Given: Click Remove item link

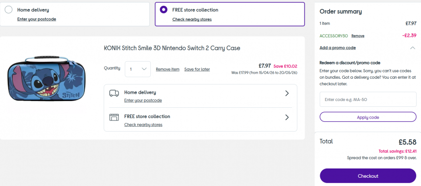Looking at the screenshot, I should [x=167, y=69].
